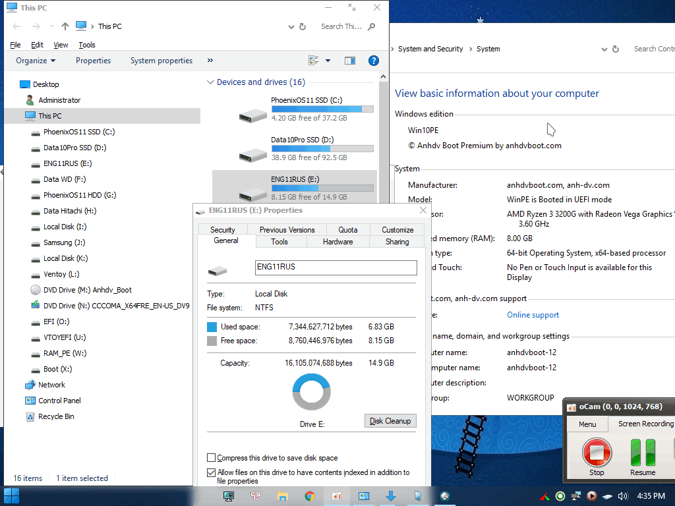Click the Properties toolbar button
Viewport: 675px width, 506px height.
94,61
